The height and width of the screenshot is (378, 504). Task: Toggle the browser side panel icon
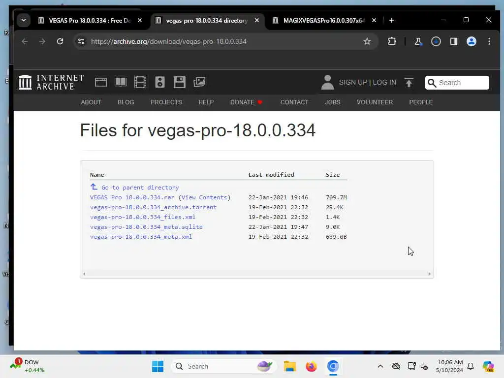click(x=453, y=41)
